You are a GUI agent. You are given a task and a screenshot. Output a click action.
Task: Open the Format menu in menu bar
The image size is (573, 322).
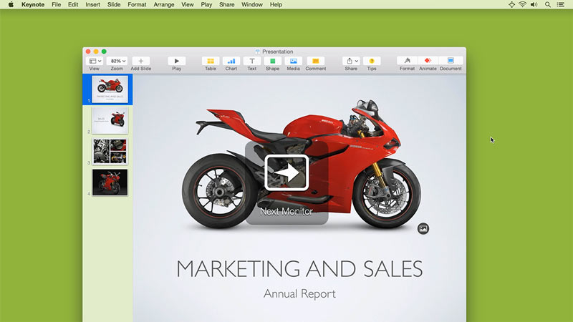tap(137, 4)
